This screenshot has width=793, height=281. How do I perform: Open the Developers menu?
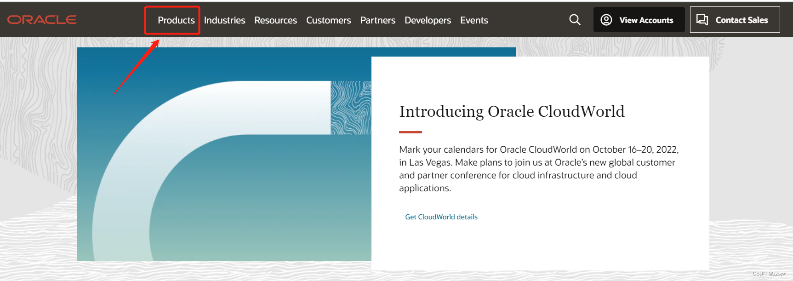click(x=428, y=20)
